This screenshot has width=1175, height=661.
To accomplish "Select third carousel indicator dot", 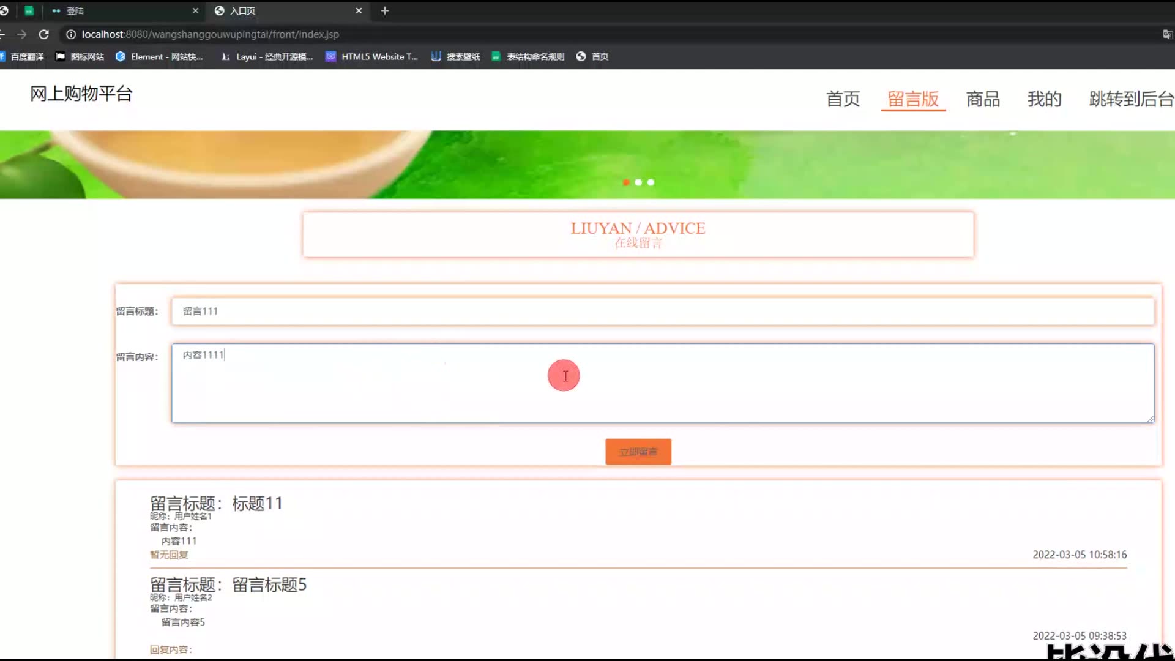I will click(x=651, y=182).
